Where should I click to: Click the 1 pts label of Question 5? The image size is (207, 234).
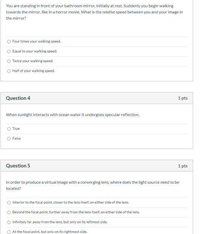(183, 166)
